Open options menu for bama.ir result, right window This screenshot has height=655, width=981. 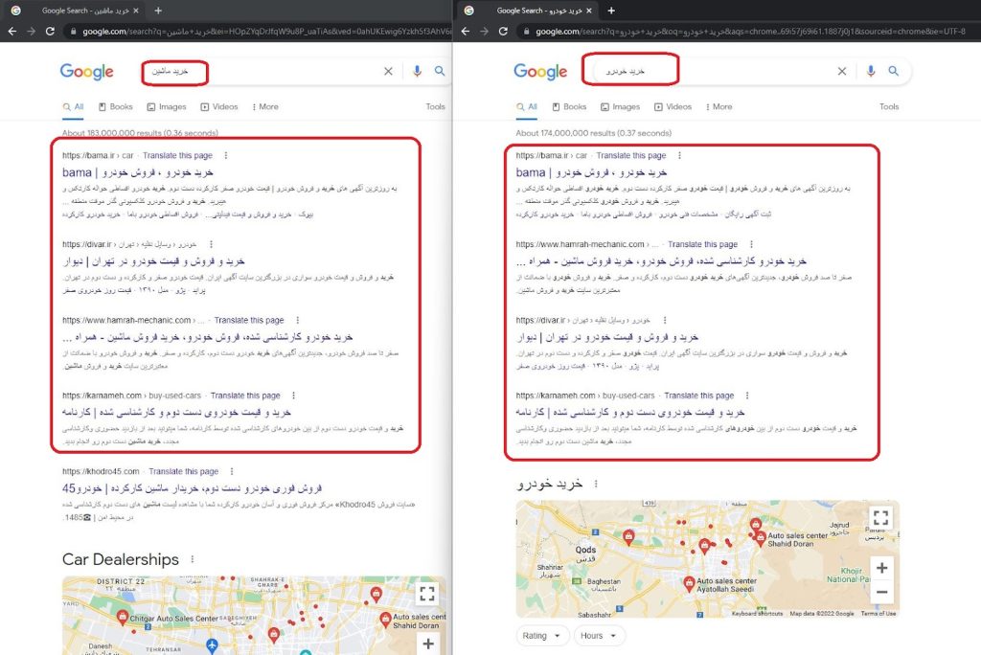[679, 155]
